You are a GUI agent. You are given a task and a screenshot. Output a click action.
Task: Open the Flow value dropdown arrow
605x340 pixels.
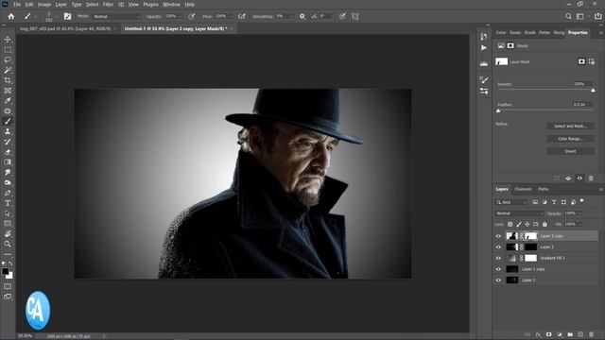pyautogui.click(x=231, y=17)
